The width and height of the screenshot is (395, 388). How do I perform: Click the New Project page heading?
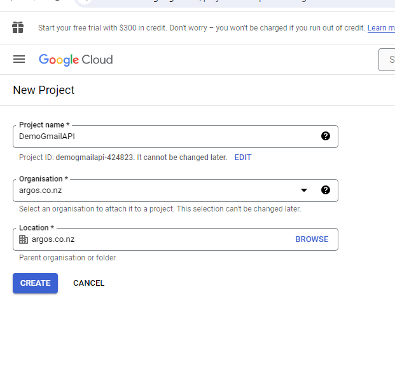coord(44,90)
